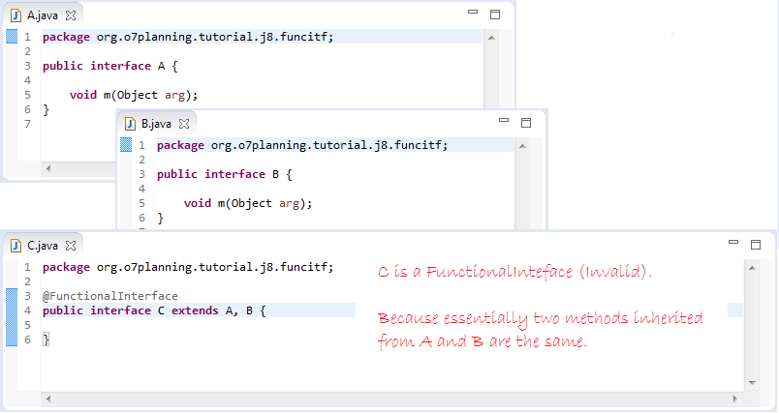Viewport: 779px width, 413px height.
Task: Click the closing brace on line 6 of A.java
Action: click(47, 109)
